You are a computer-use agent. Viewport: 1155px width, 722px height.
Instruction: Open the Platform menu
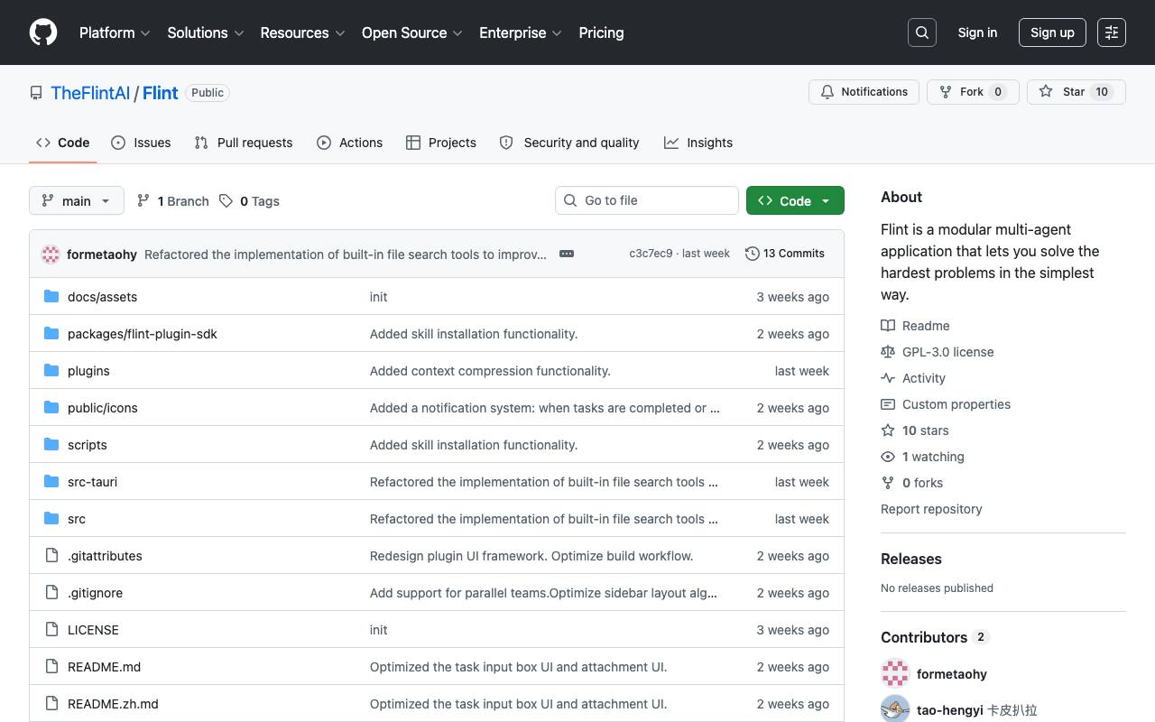coord(115,32)
